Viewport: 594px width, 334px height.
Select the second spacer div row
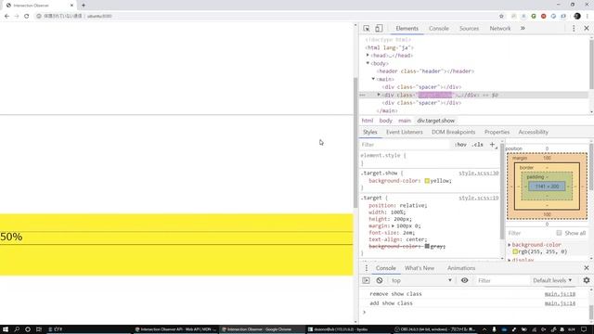click(x=421, y=103)
